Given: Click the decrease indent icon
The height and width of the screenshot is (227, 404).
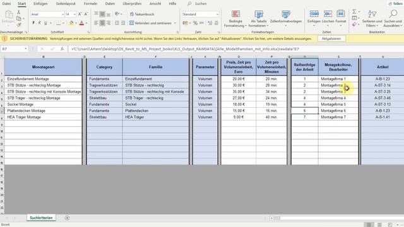Looking at the screenshot, I should pyautogui.click(x=117, y=23).
